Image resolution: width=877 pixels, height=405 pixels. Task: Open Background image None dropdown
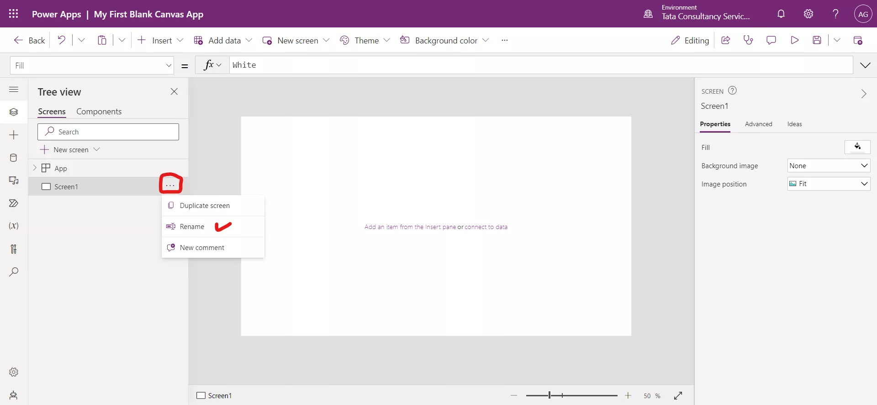click(829, 165)
